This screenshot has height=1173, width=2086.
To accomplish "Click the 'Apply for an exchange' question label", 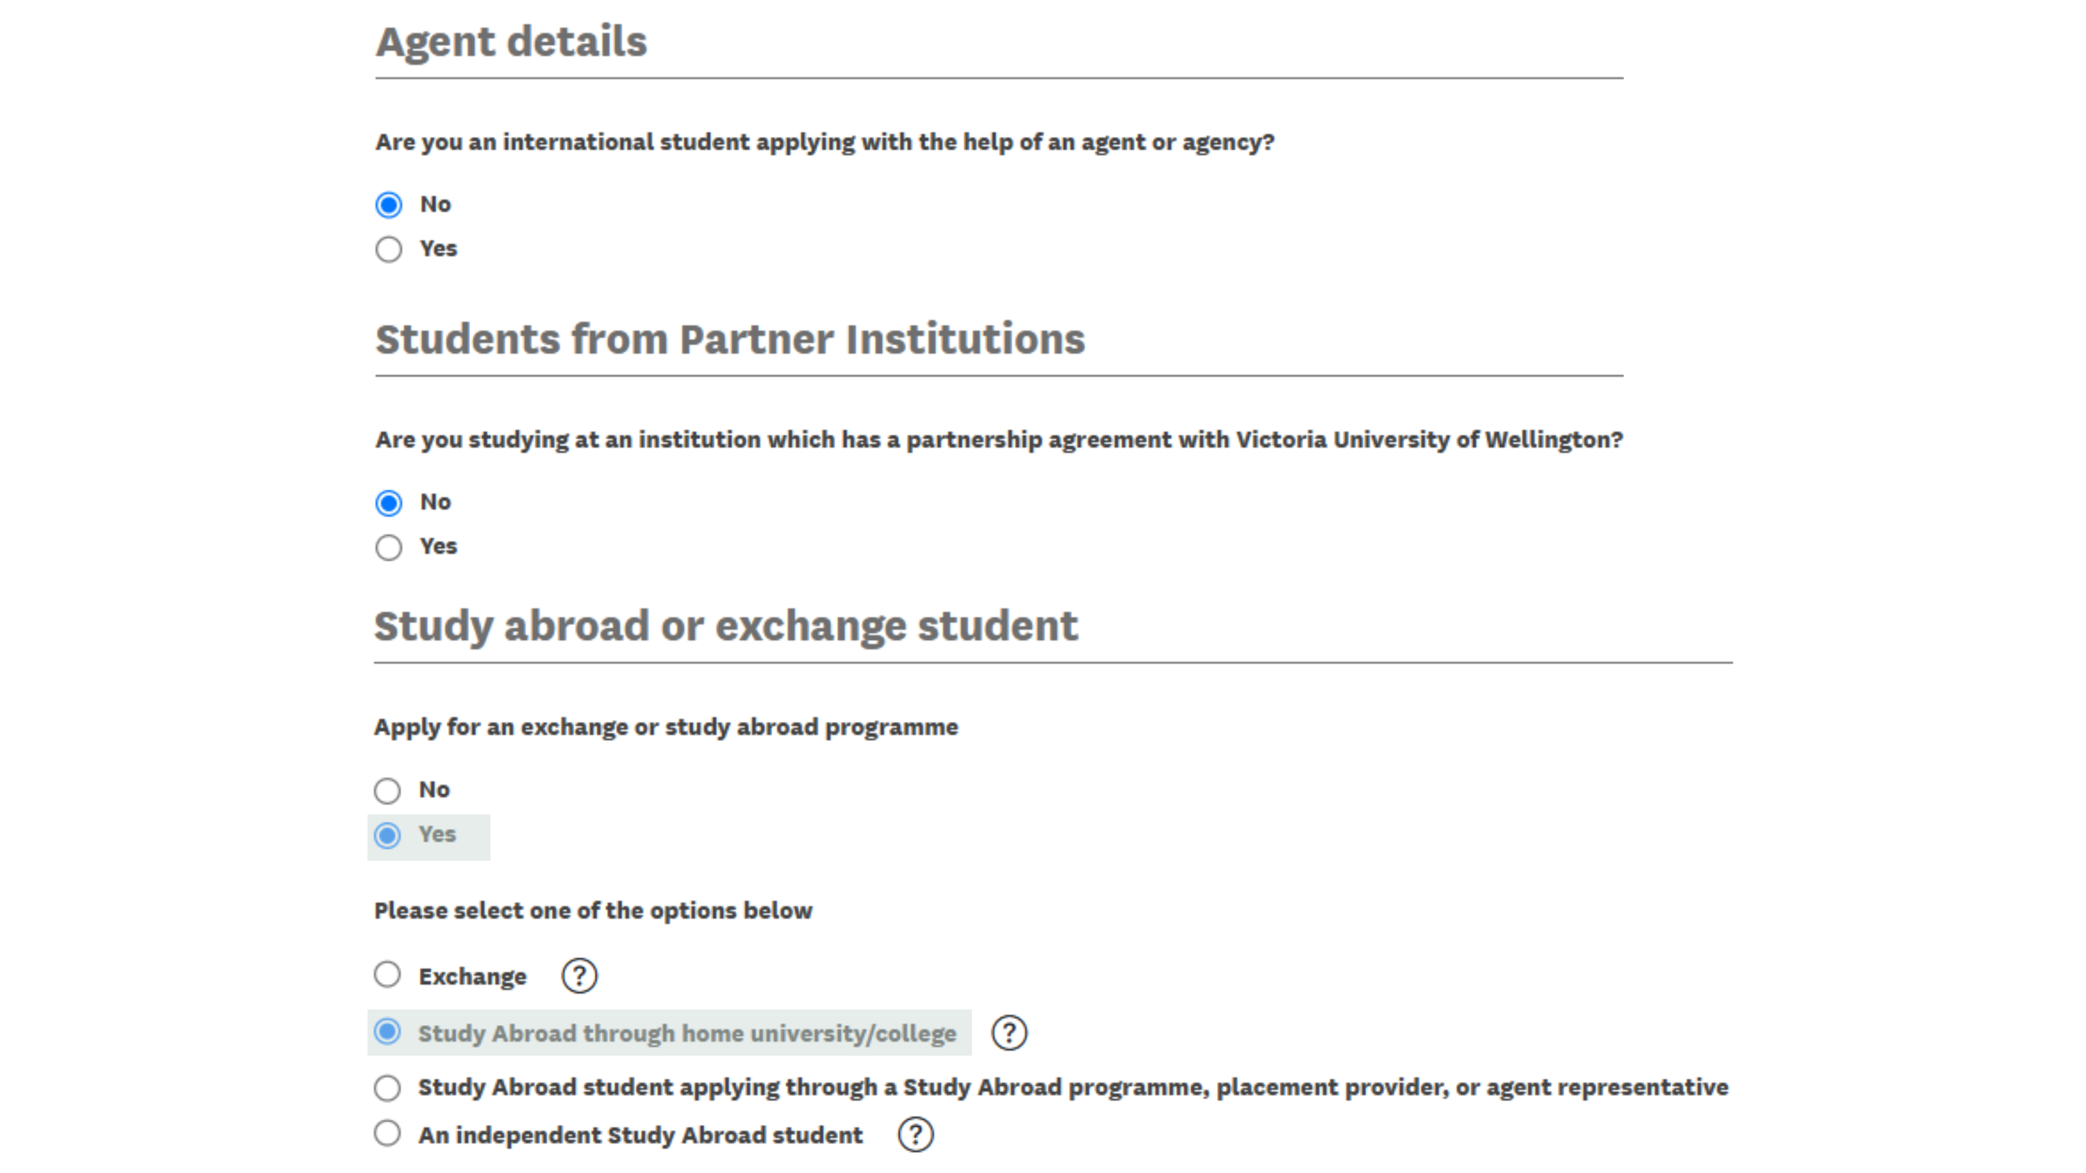I will coord(666,727).
